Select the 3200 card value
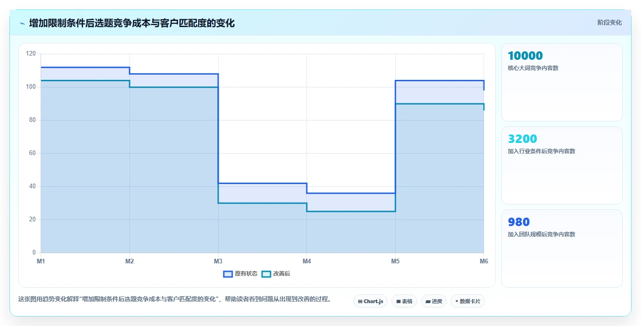The width and height of the screenshot is (641, 326). (x=522, y=139)
